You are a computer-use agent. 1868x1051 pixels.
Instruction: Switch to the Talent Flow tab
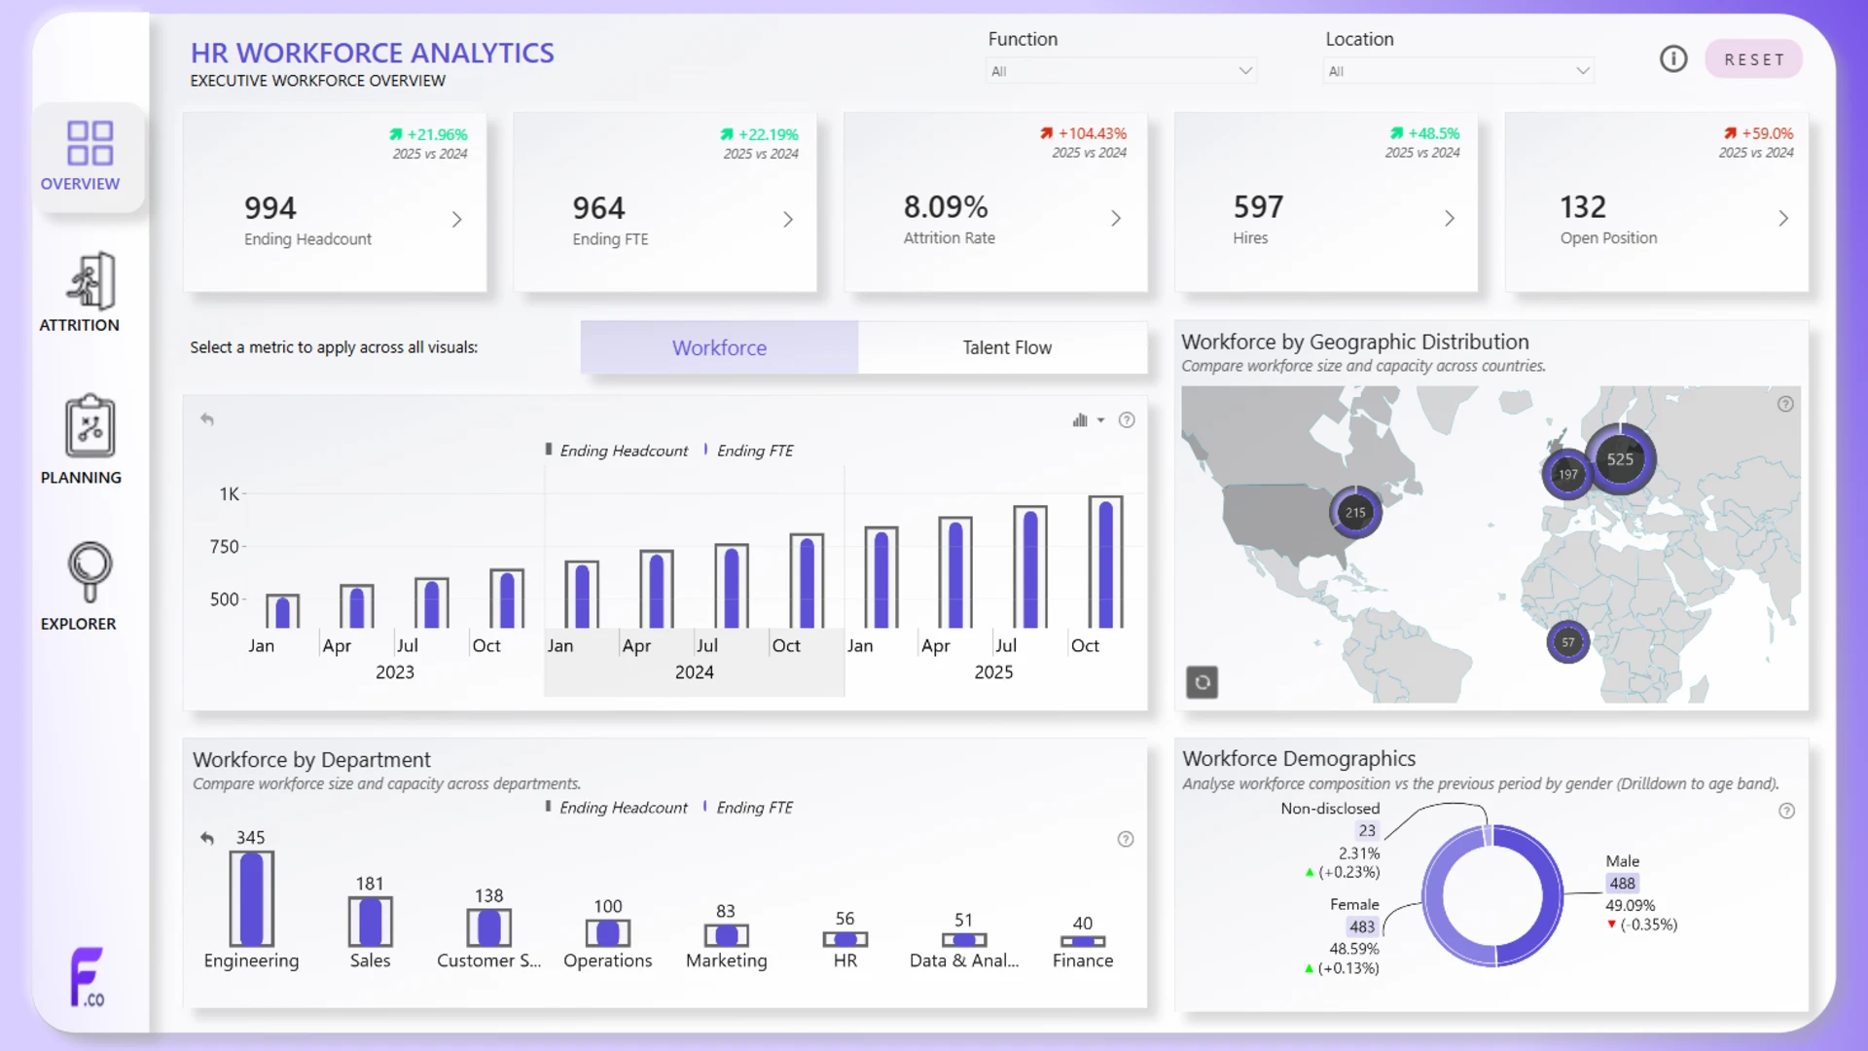pyautogui.click(x=1006, y=347)
